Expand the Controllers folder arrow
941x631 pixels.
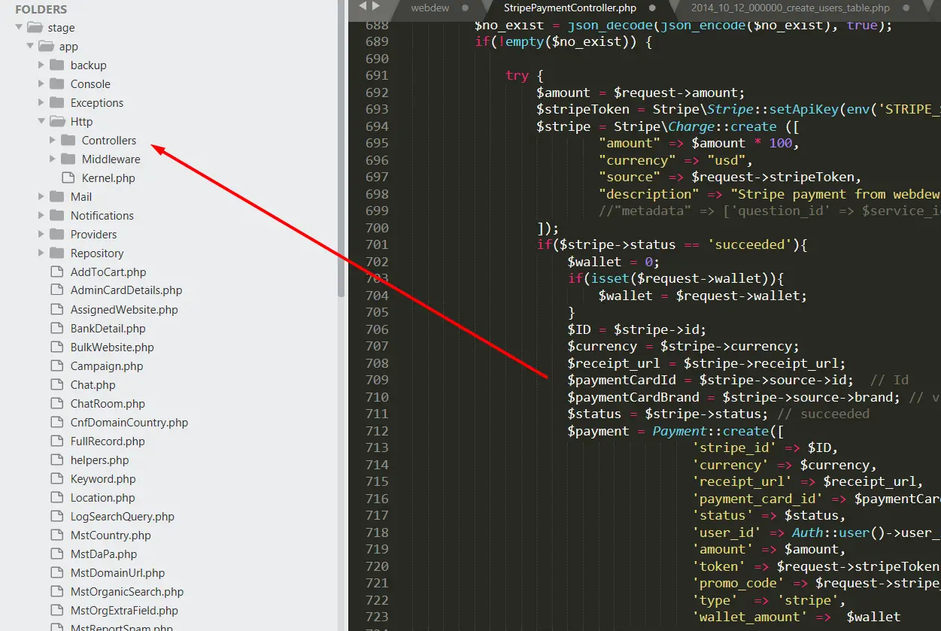53,141
